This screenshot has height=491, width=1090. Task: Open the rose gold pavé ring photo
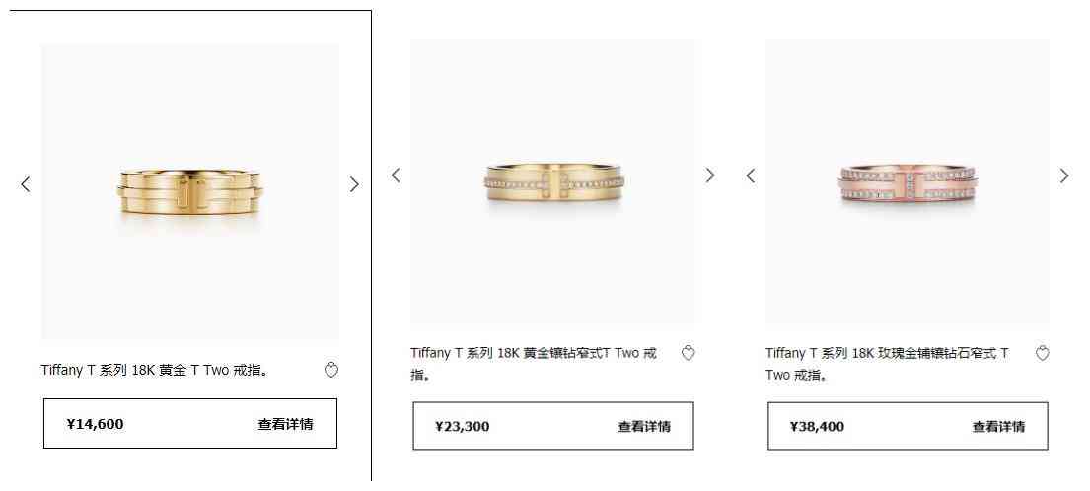908,182
